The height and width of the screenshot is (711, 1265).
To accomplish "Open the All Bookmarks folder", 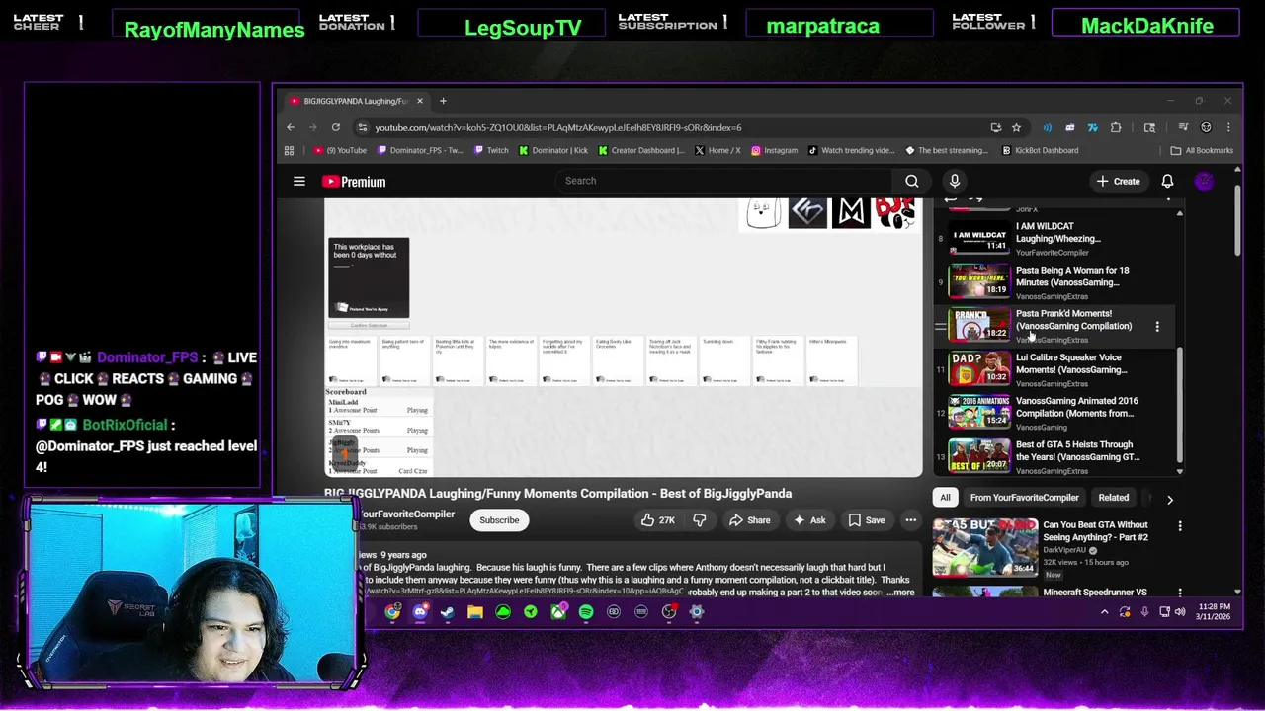I will tap(1202, 151).
